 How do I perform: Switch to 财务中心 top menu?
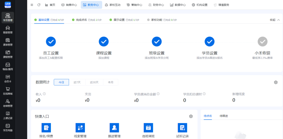156,5
